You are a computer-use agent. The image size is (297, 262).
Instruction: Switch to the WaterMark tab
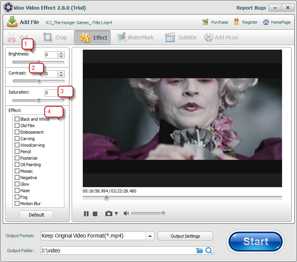click(x=135, y=37)
